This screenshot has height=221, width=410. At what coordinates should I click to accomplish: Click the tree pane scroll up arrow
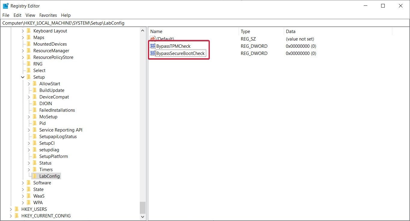142,31
